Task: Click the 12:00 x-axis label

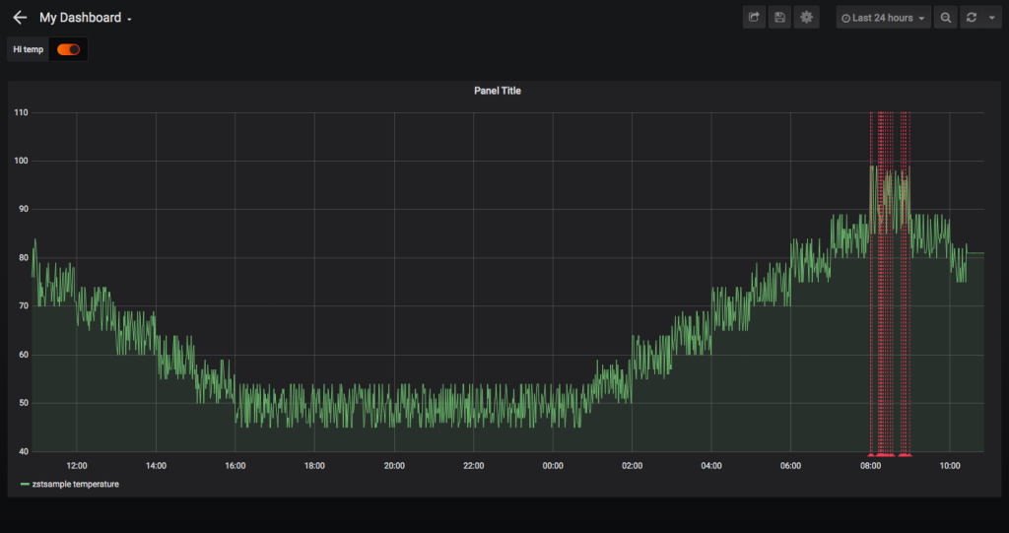Action: pos(77,466)
